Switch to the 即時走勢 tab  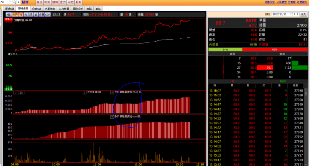23,9
